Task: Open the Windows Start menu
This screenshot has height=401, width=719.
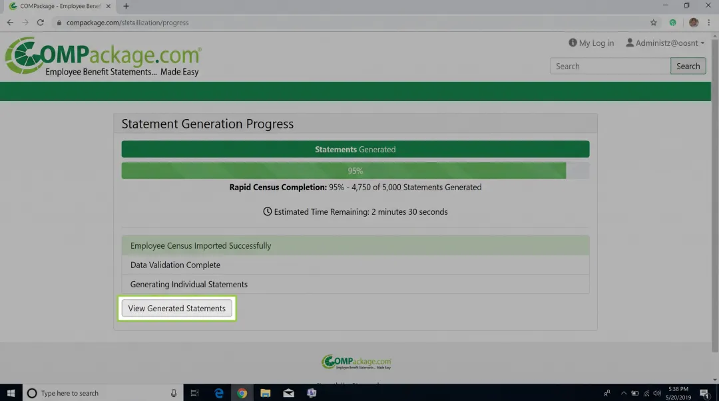Action: (11, 393)
